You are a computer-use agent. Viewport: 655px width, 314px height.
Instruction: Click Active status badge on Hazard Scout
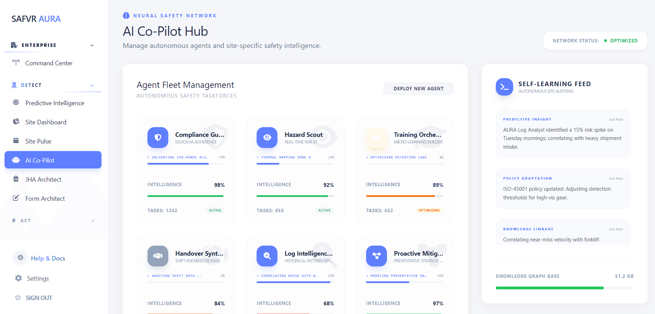tap(324, 210)
